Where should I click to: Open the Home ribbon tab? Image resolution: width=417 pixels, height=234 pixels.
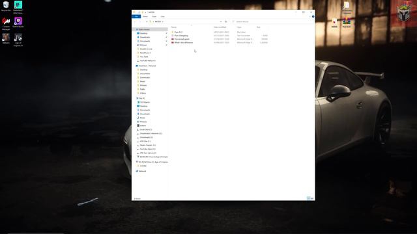(x=145, y=16)
